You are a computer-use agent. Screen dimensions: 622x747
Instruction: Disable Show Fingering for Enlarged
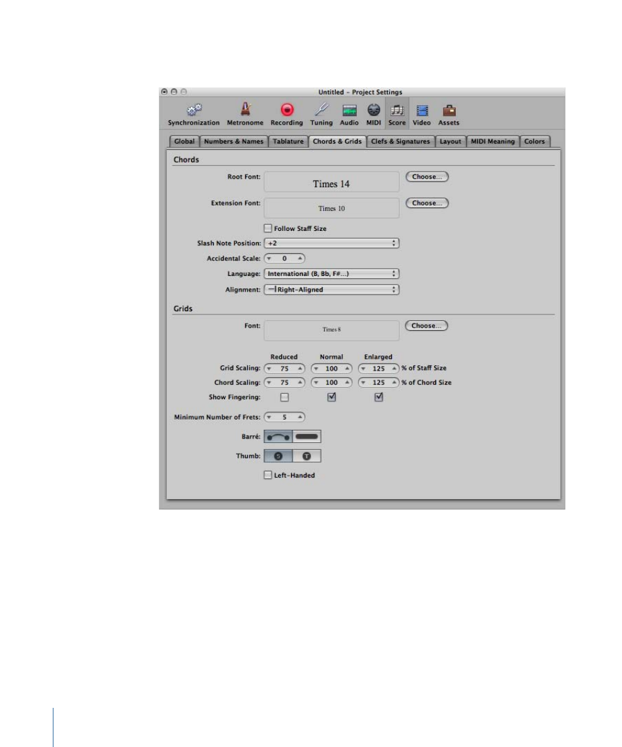coord(379,397)
